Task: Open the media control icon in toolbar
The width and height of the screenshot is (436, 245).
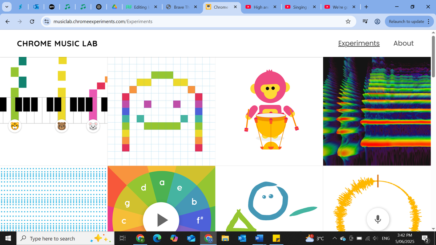Action: (365, 21)
